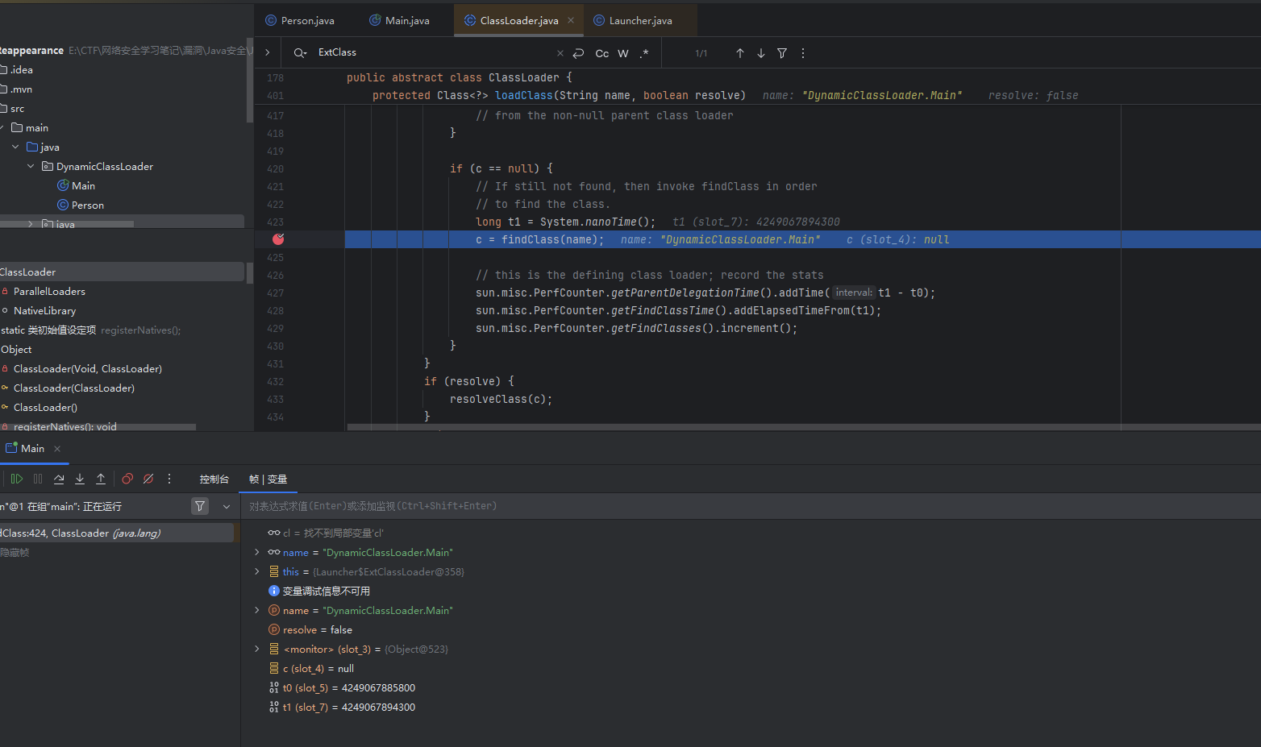Image resolution: width=1261 pixels, height=747 pixels.
Task: Go to previous search occurrence arrow
Action: tap(739, 53)
